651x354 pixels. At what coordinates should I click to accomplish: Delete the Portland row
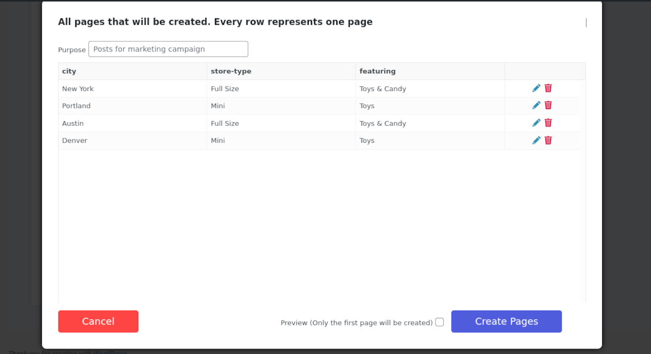pos(548,105)
